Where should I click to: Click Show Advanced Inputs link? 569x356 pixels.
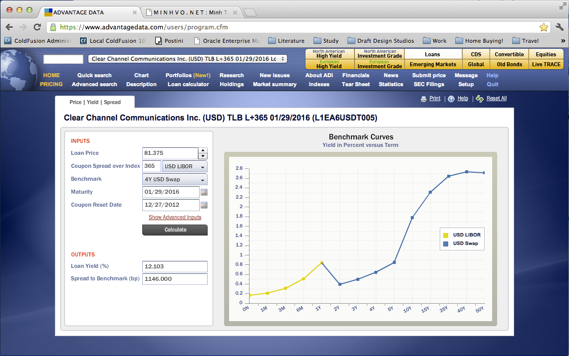coord(175,217)
